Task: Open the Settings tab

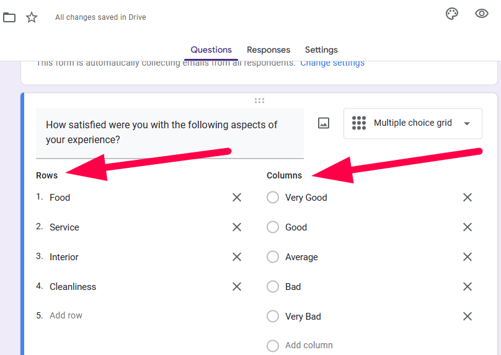Action: click(321, 50)
